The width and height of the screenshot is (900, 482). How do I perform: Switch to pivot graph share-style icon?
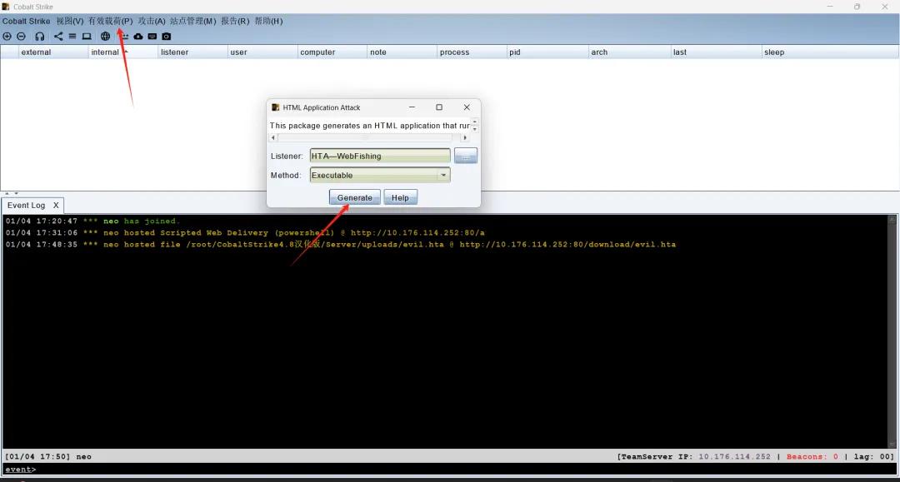[x=58, y=36]
